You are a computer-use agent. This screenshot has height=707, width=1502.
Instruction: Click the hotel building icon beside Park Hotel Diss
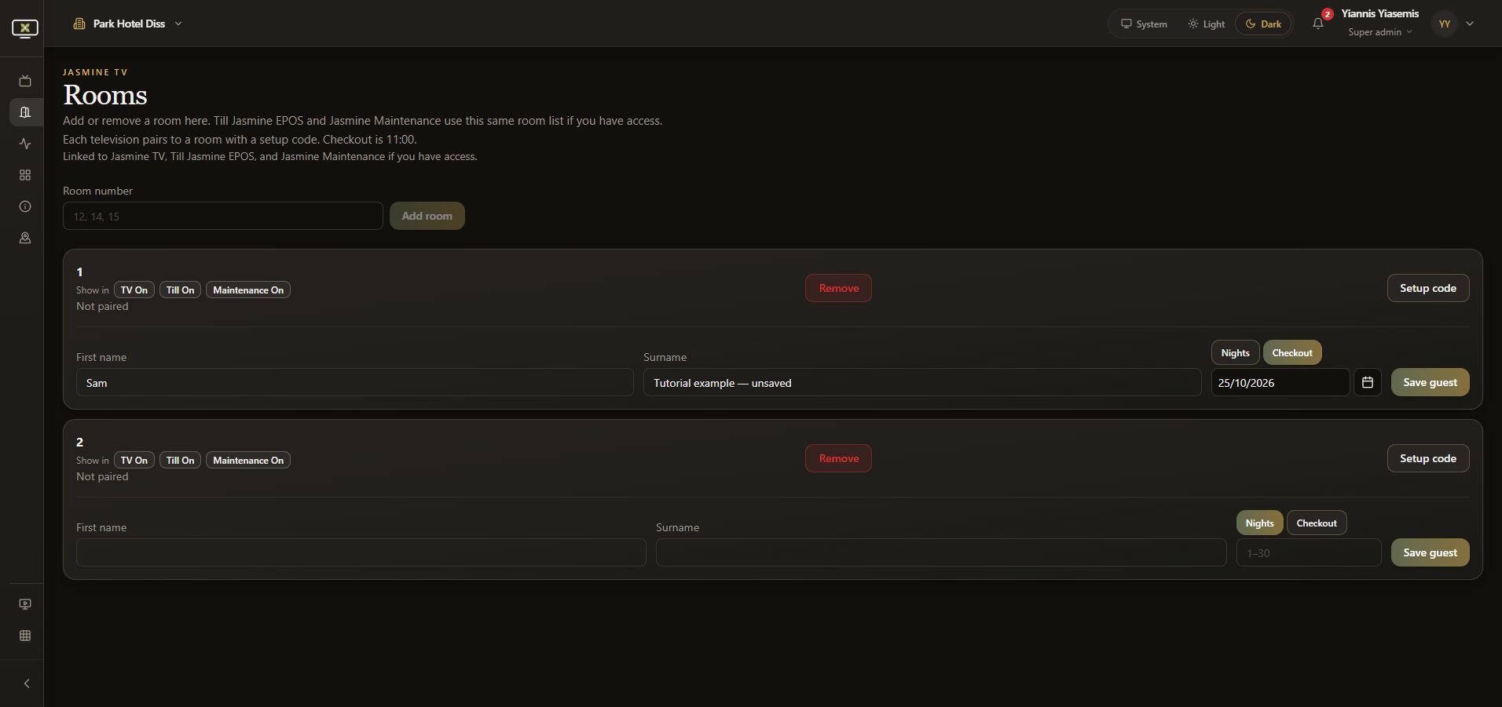[x=79, y=24]
